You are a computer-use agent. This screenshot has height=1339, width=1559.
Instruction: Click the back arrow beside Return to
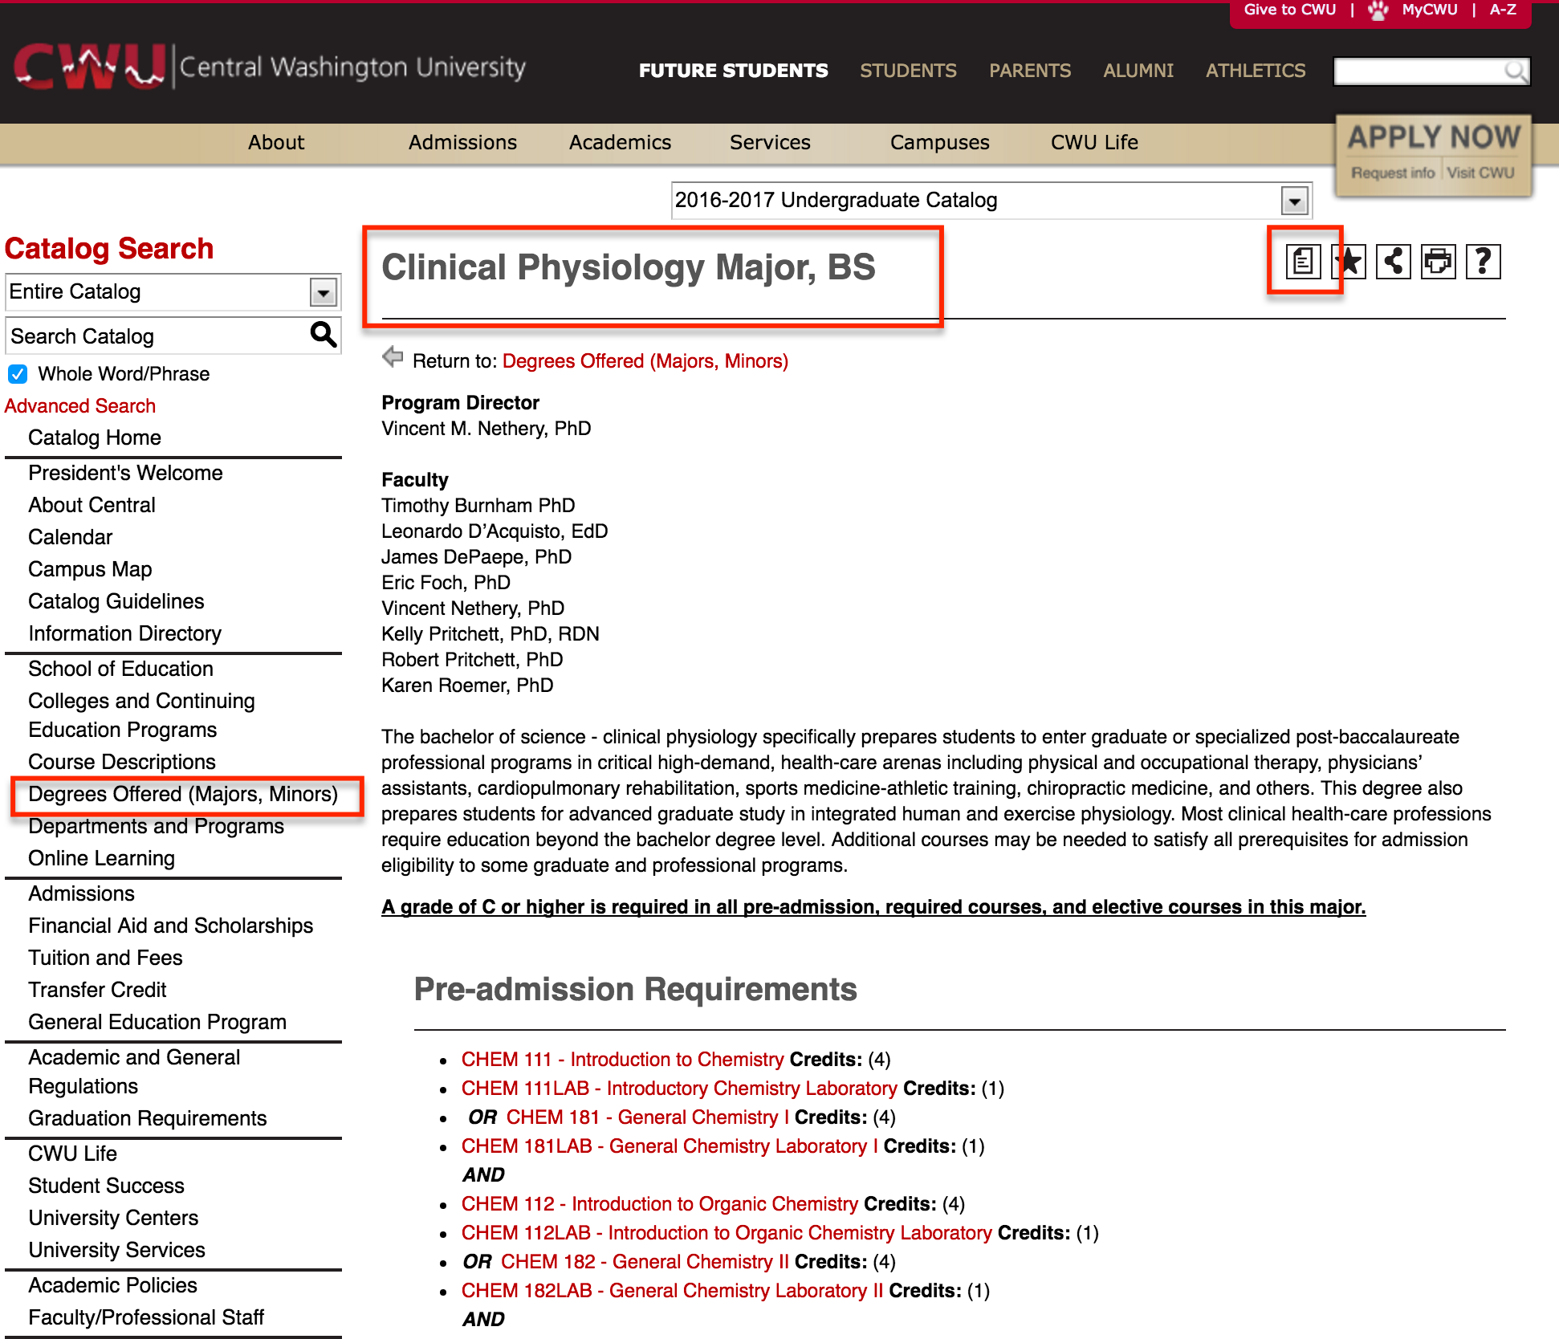click(393, 357)
